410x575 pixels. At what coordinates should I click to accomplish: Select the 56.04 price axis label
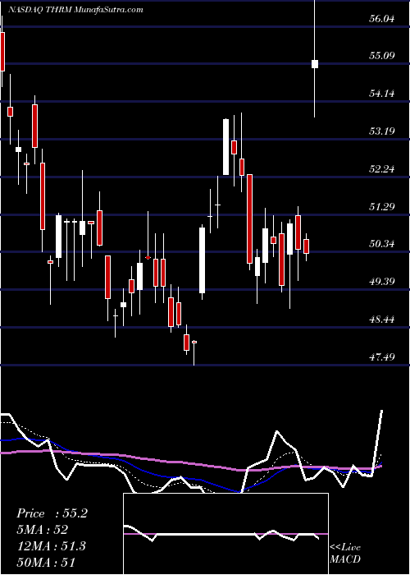coord(381,19)
